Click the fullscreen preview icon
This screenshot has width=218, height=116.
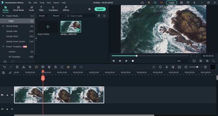[213, 61]
